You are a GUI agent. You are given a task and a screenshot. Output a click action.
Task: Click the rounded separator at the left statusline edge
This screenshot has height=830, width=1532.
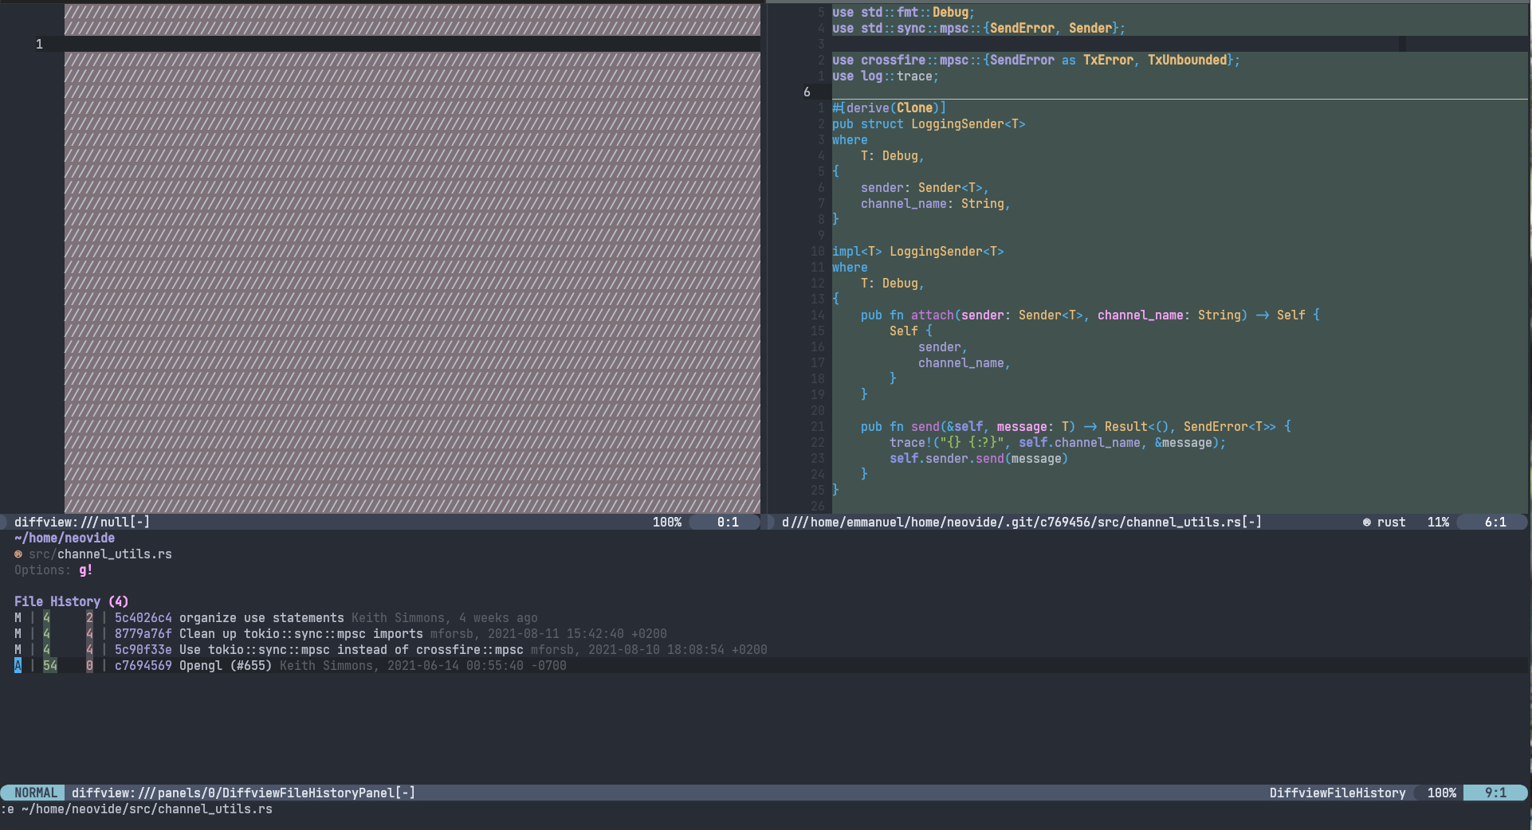click(3, 522)
